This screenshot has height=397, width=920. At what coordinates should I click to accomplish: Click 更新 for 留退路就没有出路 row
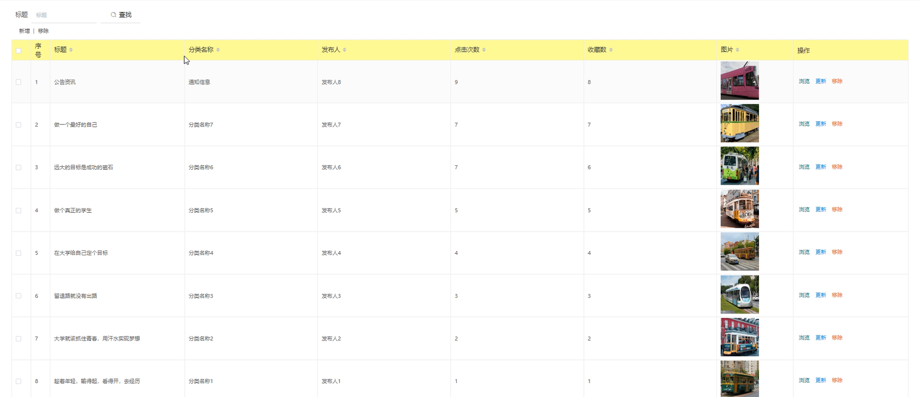tap(821, 295)
